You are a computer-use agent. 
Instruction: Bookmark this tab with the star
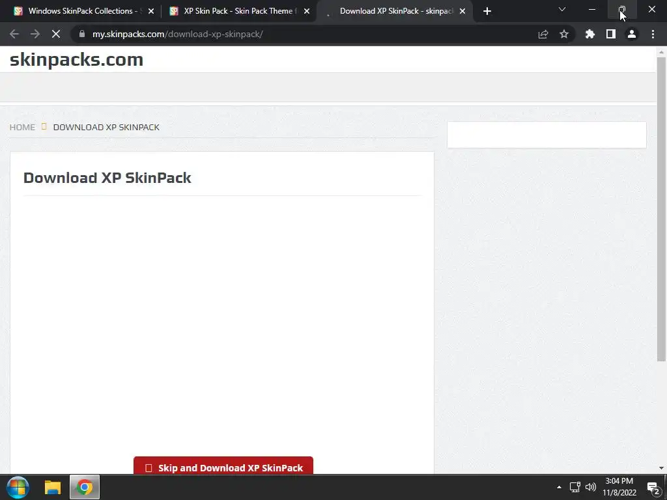click(x=564, y=34)
